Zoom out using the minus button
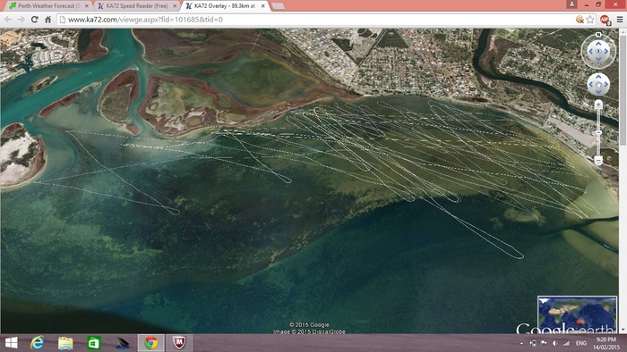The height and width of the screenshot is (352, 627). click(598, 160)
